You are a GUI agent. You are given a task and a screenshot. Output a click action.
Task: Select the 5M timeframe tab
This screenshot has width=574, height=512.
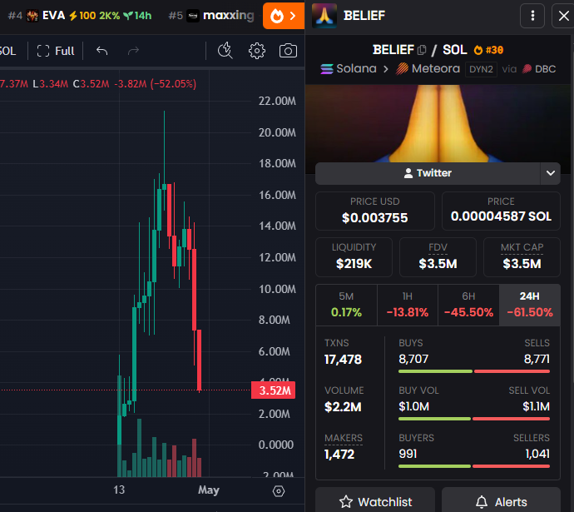pos(346,305)
